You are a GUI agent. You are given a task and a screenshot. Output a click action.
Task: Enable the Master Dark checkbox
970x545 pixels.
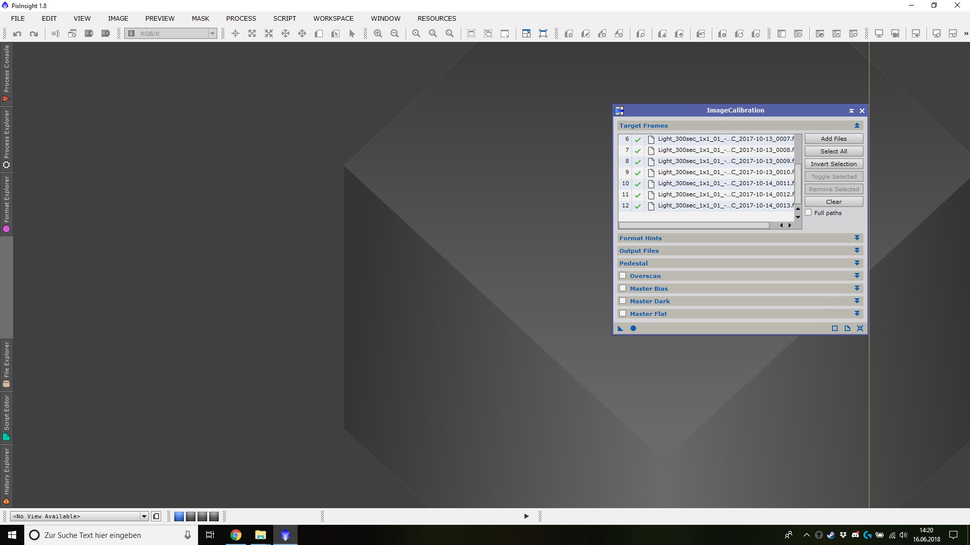(x=622, y=301)
